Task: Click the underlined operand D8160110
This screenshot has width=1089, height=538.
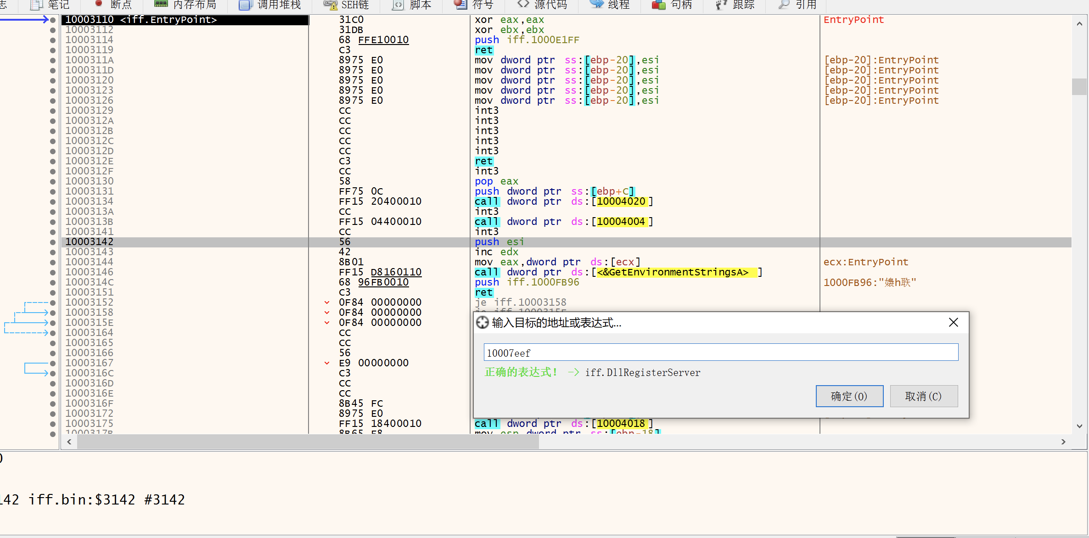Action: tap(396, 272)
